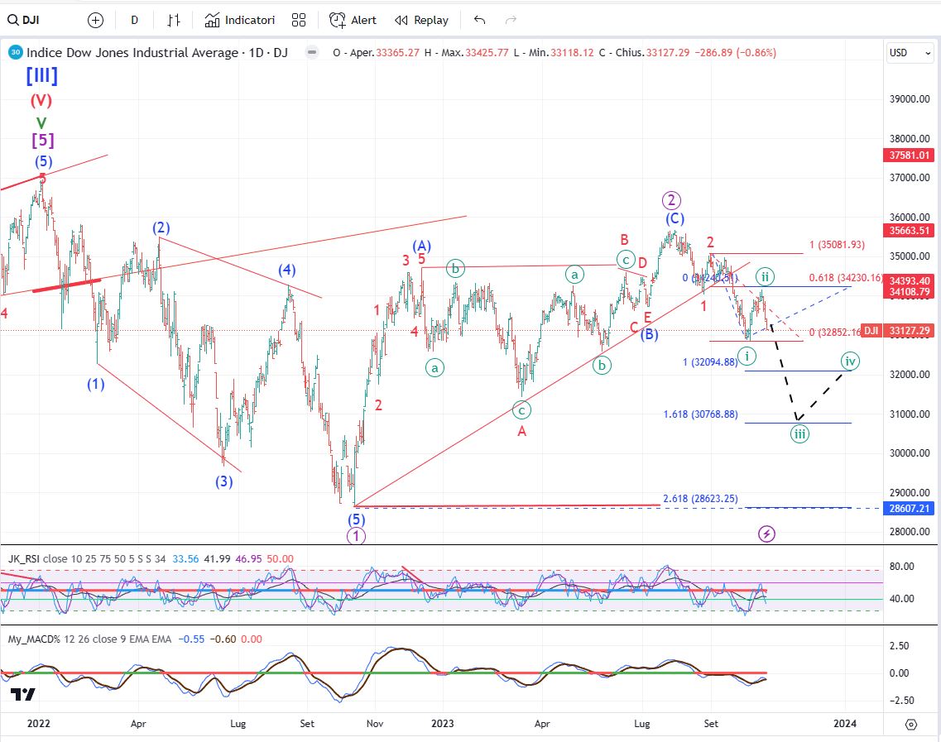Click the blue [III] wave label
Viewport: 941px width, 742px height.
[42, 75]
